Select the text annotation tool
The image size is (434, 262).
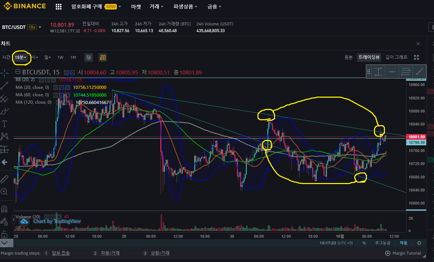(4, 124)
